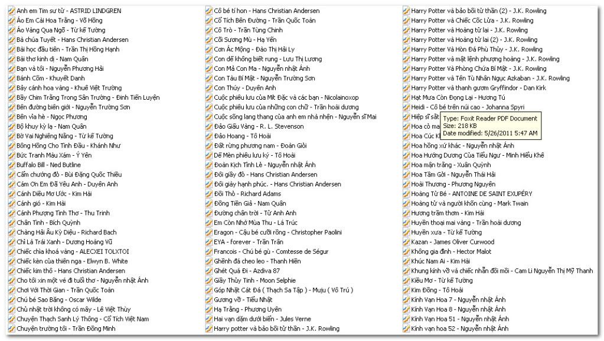
Task: Select the PDF icon of Cánh Diều Mơ Ước
Action: point(11,194)
